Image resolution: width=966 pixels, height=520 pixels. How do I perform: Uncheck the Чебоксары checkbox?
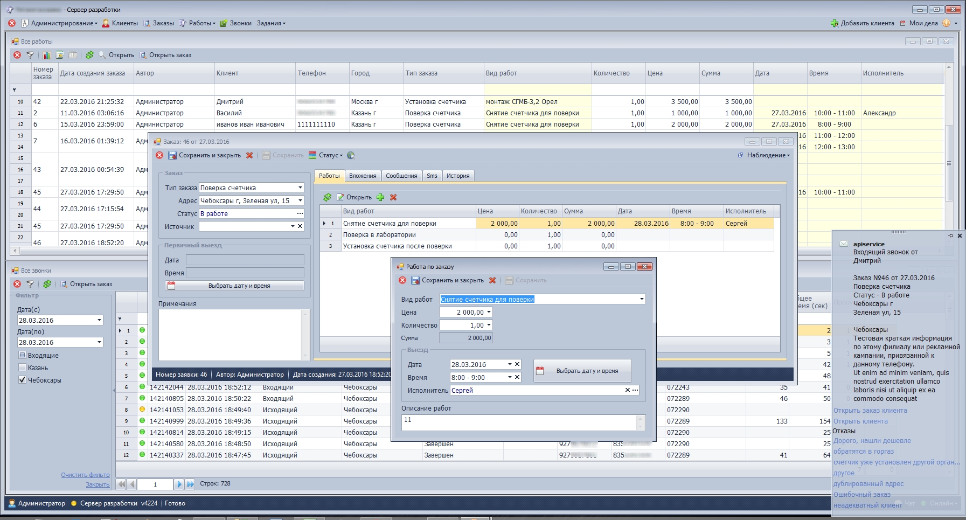[x=22, y=380]
